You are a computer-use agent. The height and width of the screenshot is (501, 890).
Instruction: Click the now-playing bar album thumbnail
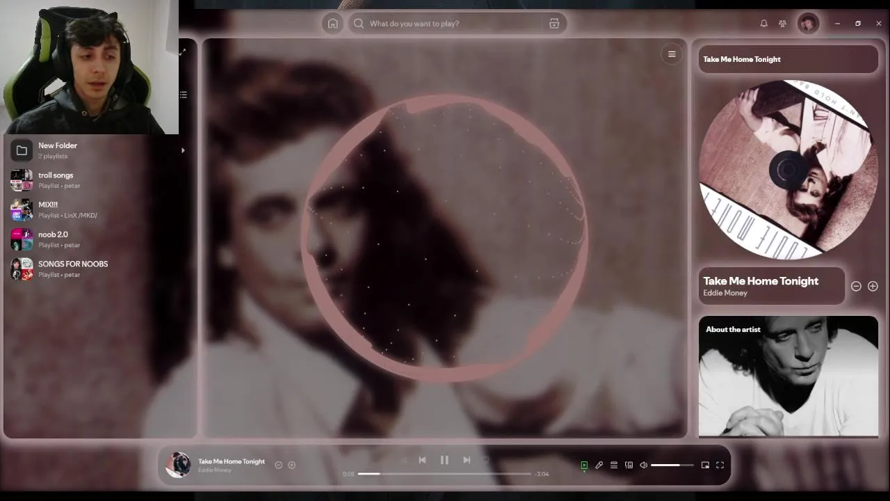[x=178, y=465]
